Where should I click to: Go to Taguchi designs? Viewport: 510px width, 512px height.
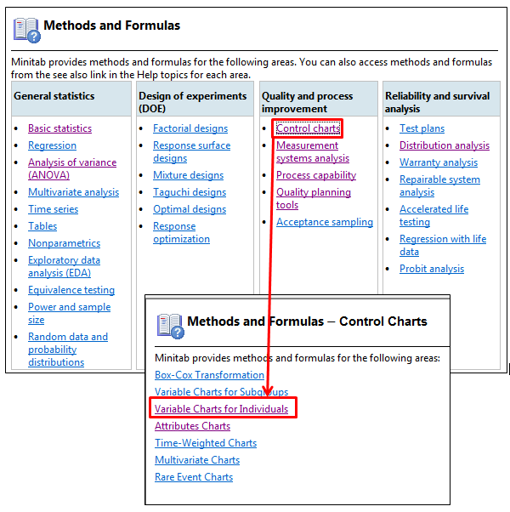190,192
